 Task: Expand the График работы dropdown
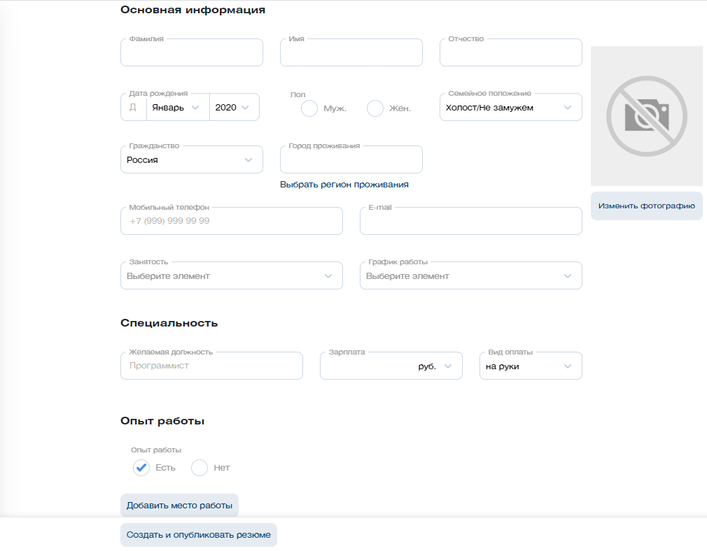tap(470, 276)
